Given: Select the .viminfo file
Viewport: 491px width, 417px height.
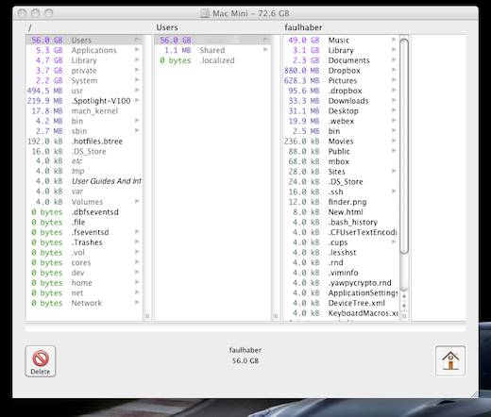Looking at the screenshot, I should pos(341,273).
